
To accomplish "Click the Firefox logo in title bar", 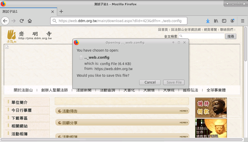I will (3, 4).
